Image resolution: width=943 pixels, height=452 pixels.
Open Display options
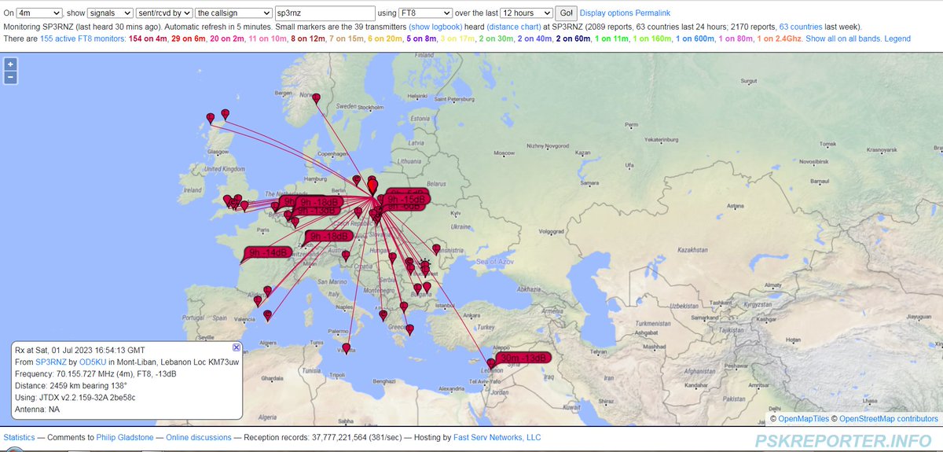(x=606, y=13)
